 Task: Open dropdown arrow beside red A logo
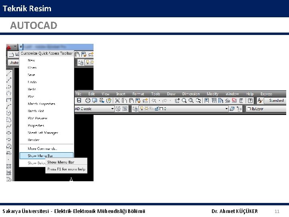coord(15,47)
